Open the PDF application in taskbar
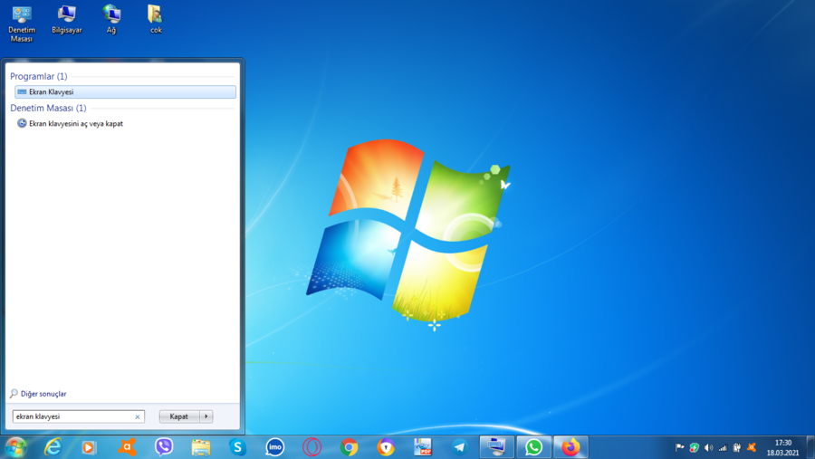This screenshot has width=815, height=459. 423,447
